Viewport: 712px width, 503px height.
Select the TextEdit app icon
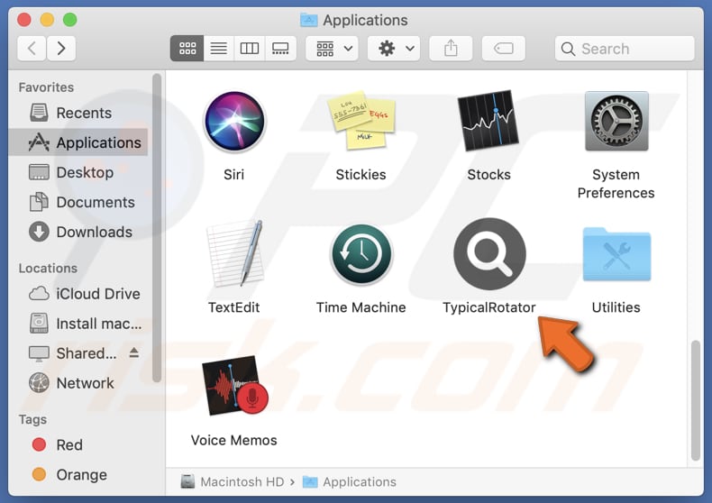pos(234,253)
